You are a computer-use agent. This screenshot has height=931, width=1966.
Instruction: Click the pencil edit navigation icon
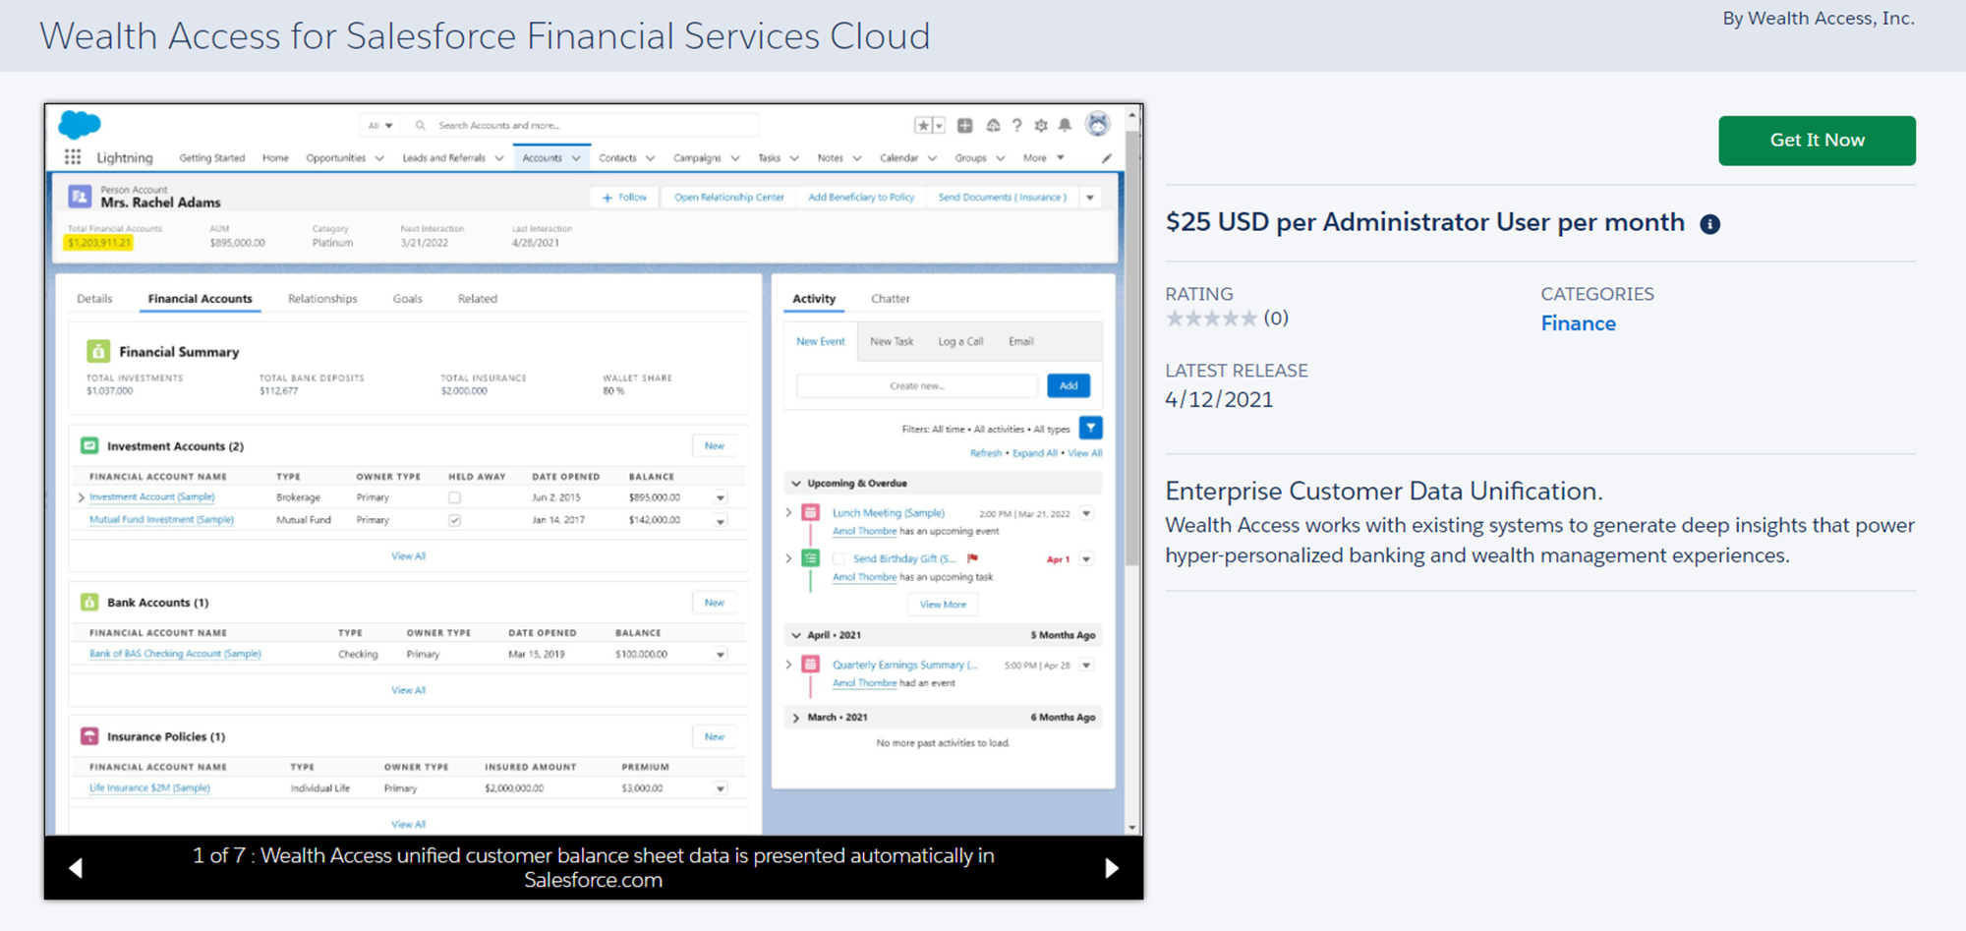click(x=1107, y=157)
